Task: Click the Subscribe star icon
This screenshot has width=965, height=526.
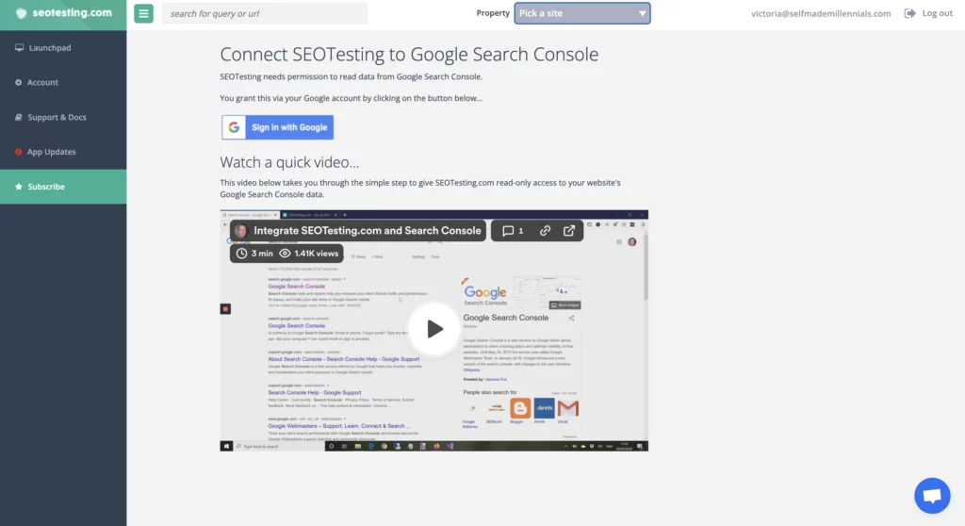Action: tap(19, 187)
